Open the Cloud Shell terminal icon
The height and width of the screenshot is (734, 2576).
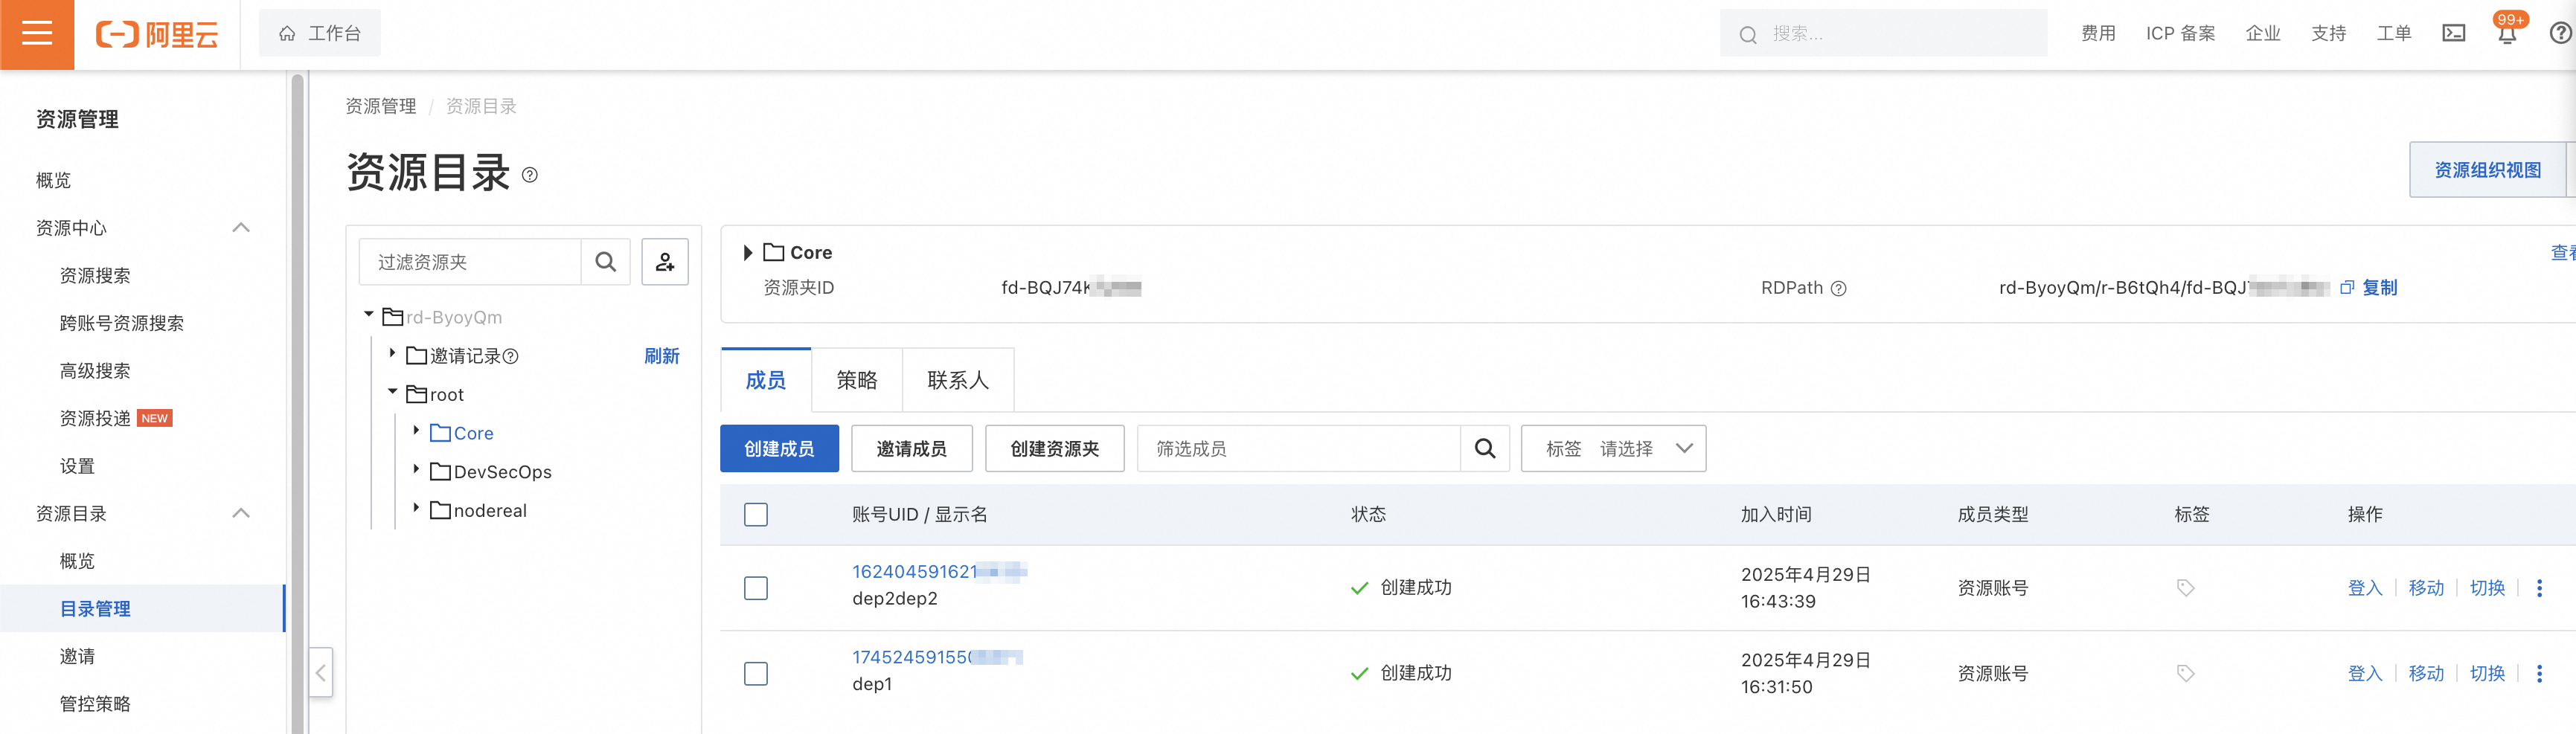[2453, 34]
